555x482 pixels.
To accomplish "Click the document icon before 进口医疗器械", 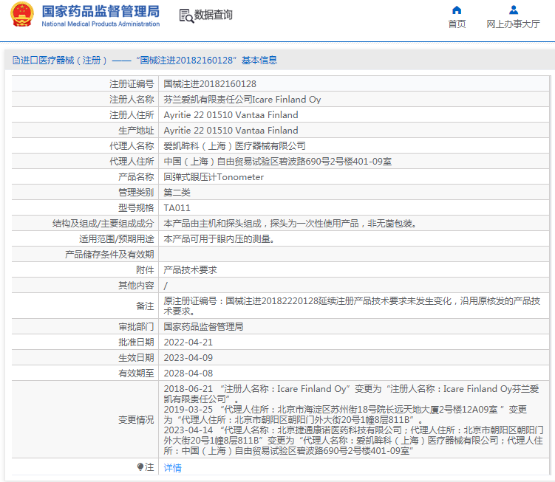I will pyautogui.click(x=16, y=61).
